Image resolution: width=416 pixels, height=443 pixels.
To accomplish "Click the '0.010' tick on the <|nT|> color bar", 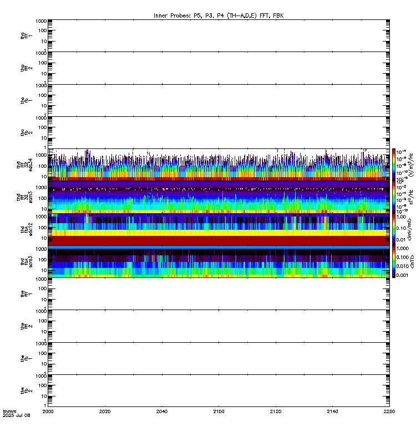I will click(x=403, y=266).
